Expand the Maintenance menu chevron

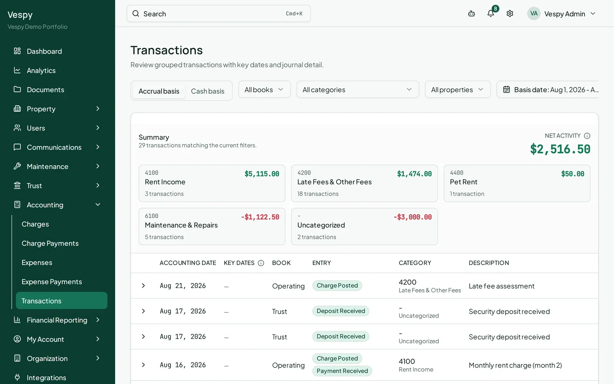pyautogui.click(x=98, y=166)
